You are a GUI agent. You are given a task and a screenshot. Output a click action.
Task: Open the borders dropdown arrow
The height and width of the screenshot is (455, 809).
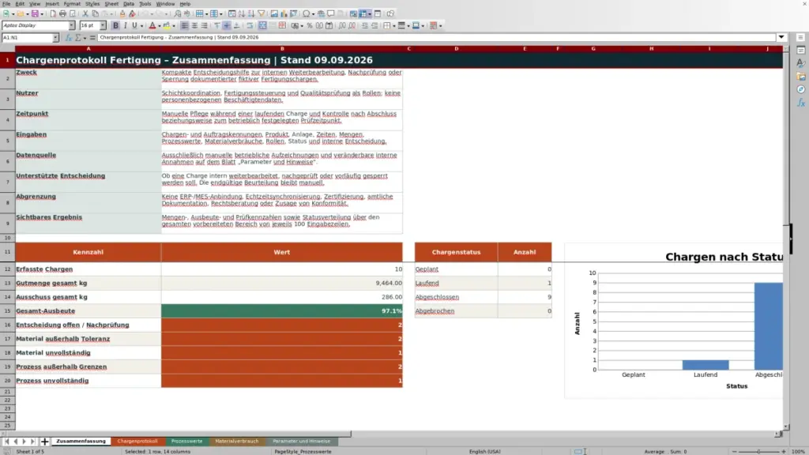tap(393, 26)
